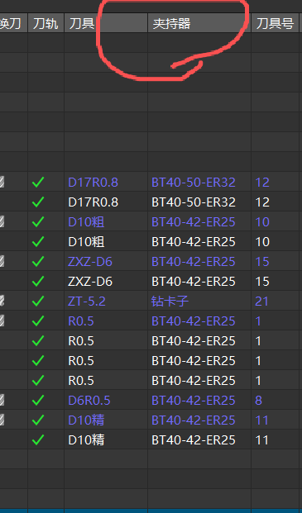The width and height of the screenshot is (302, 513).
Task: Click the blue tool number 15
Action: coord(262,262)
